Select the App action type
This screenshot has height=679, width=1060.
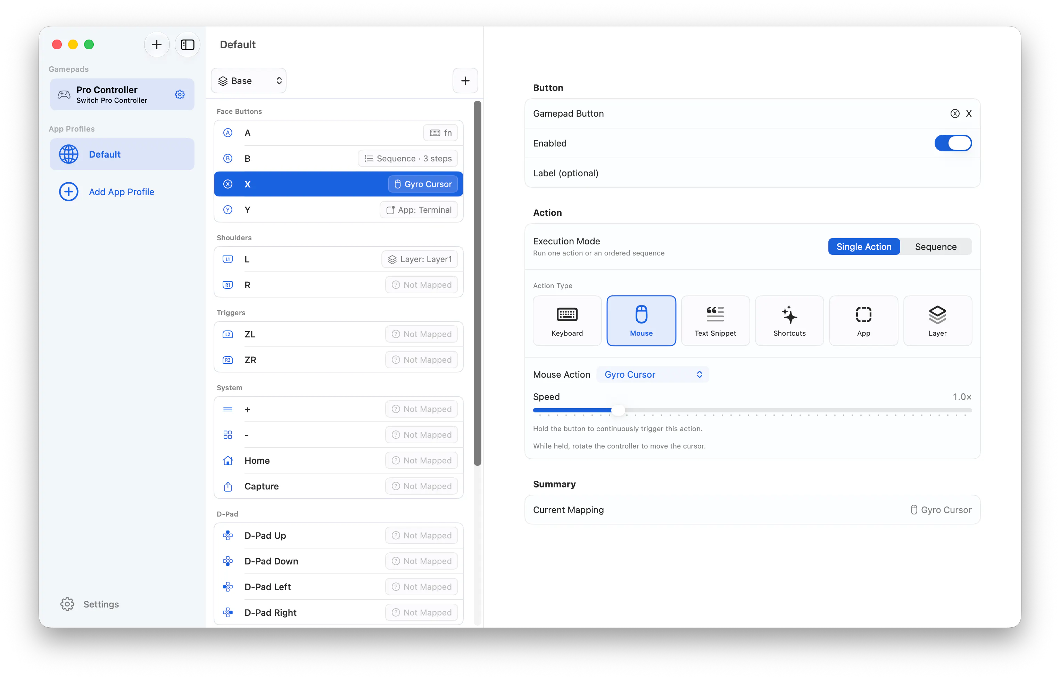pos(863,320)
